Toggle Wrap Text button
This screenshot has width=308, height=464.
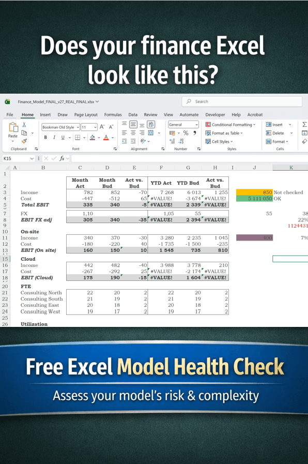coord(151,124)
